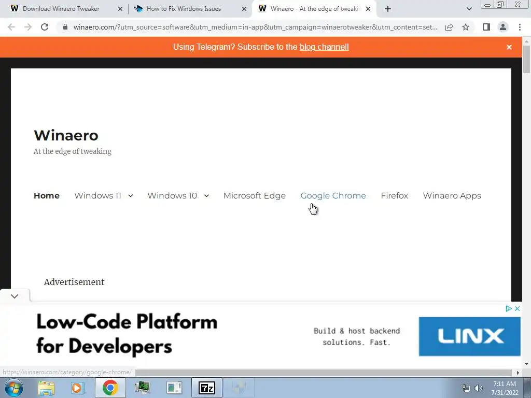531x398 pixels.
Task: Go to the Google Chrome category
Action: pyautogui.click(x=333, y=196)
